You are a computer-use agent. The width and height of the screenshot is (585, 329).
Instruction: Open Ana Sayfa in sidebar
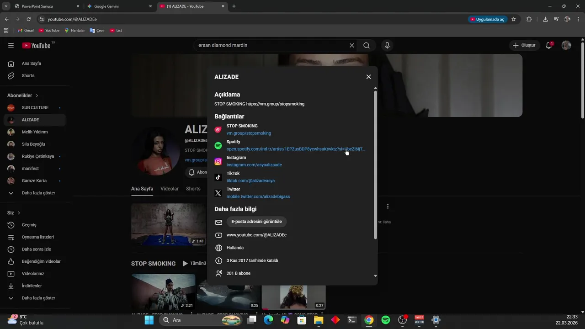click(x=35, y=64)
